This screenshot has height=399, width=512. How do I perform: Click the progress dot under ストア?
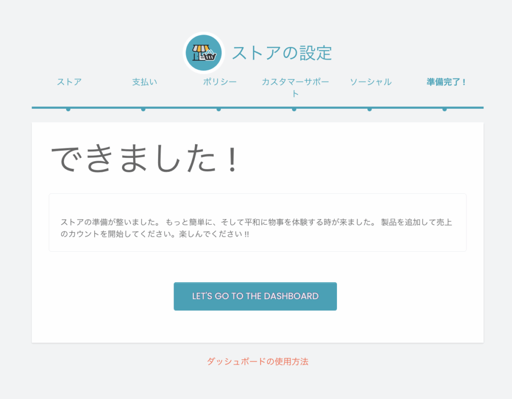click(x=68, y=109)
